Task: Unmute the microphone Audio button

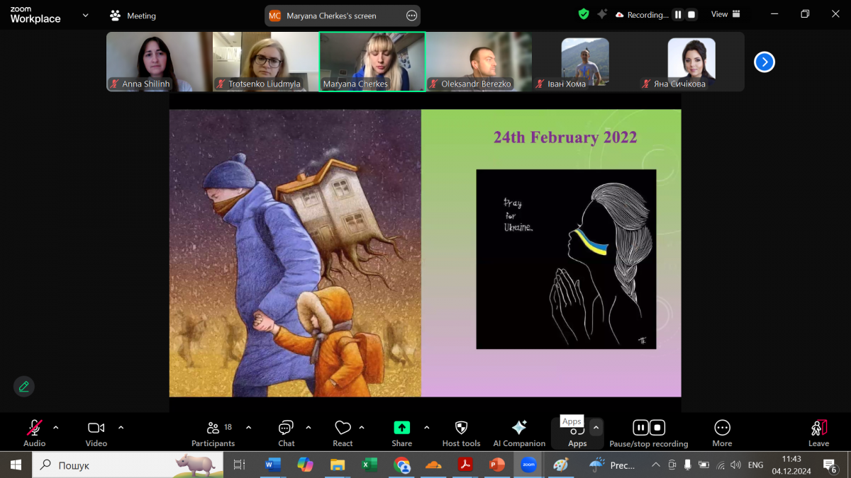Action: point(34,428)
